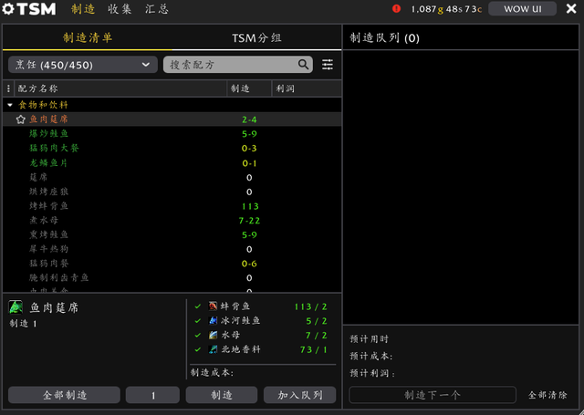This screenshot has height=415, width=584.
Task: Click the 搜索配方 search field
Action: [238, 65]
